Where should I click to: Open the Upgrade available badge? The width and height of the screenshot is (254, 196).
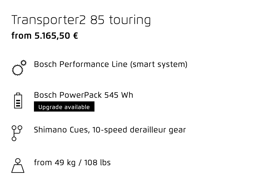pos(64,106)
